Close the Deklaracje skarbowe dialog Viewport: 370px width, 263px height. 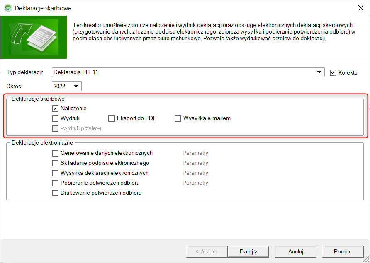pyautogui.click(x=360, y=8)
